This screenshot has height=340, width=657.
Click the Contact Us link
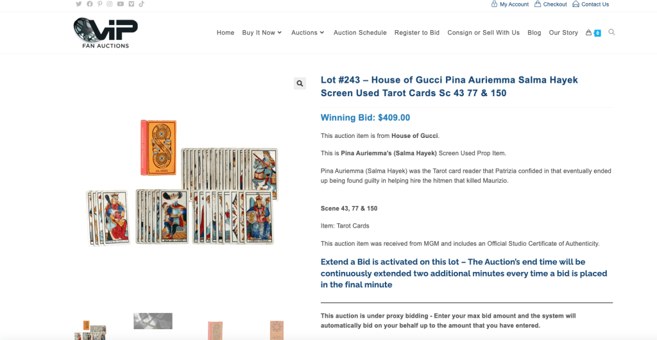pyautogui.click(x=591, y=4)
